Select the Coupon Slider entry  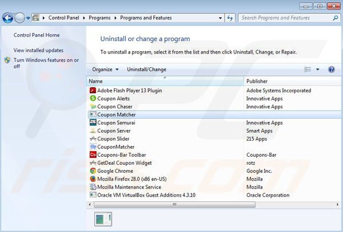113,139
